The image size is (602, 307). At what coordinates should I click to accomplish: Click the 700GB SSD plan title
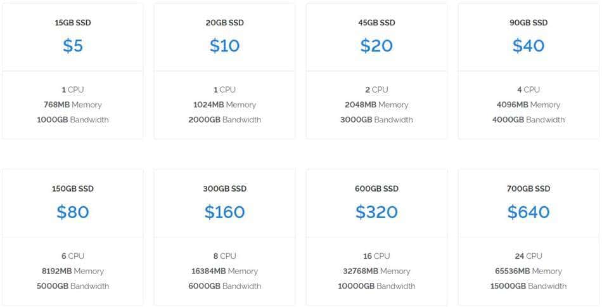click(x=528, y=188)
